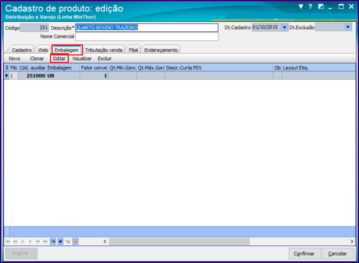The height and width of the screenshot is (263, 359).
Task: Click the Ob column header
Action: [277, 68]
